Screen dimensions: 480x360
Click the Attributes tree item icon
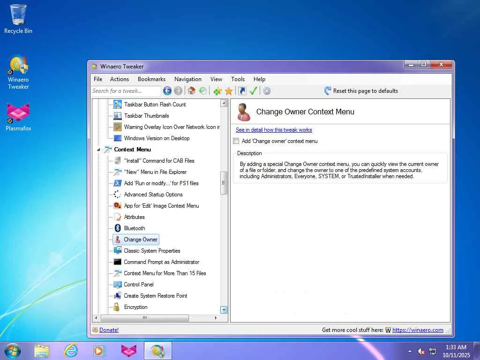click(x=118, y=217)
